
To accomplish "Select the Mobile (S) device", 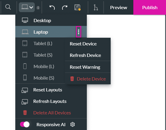I will point(40,78).
